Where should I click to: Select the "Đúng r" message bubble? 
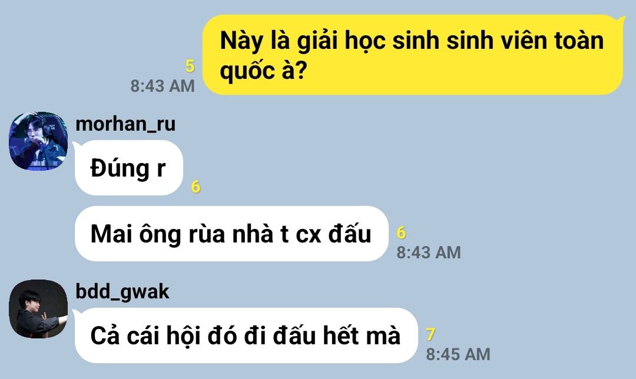tap(129, 168)
